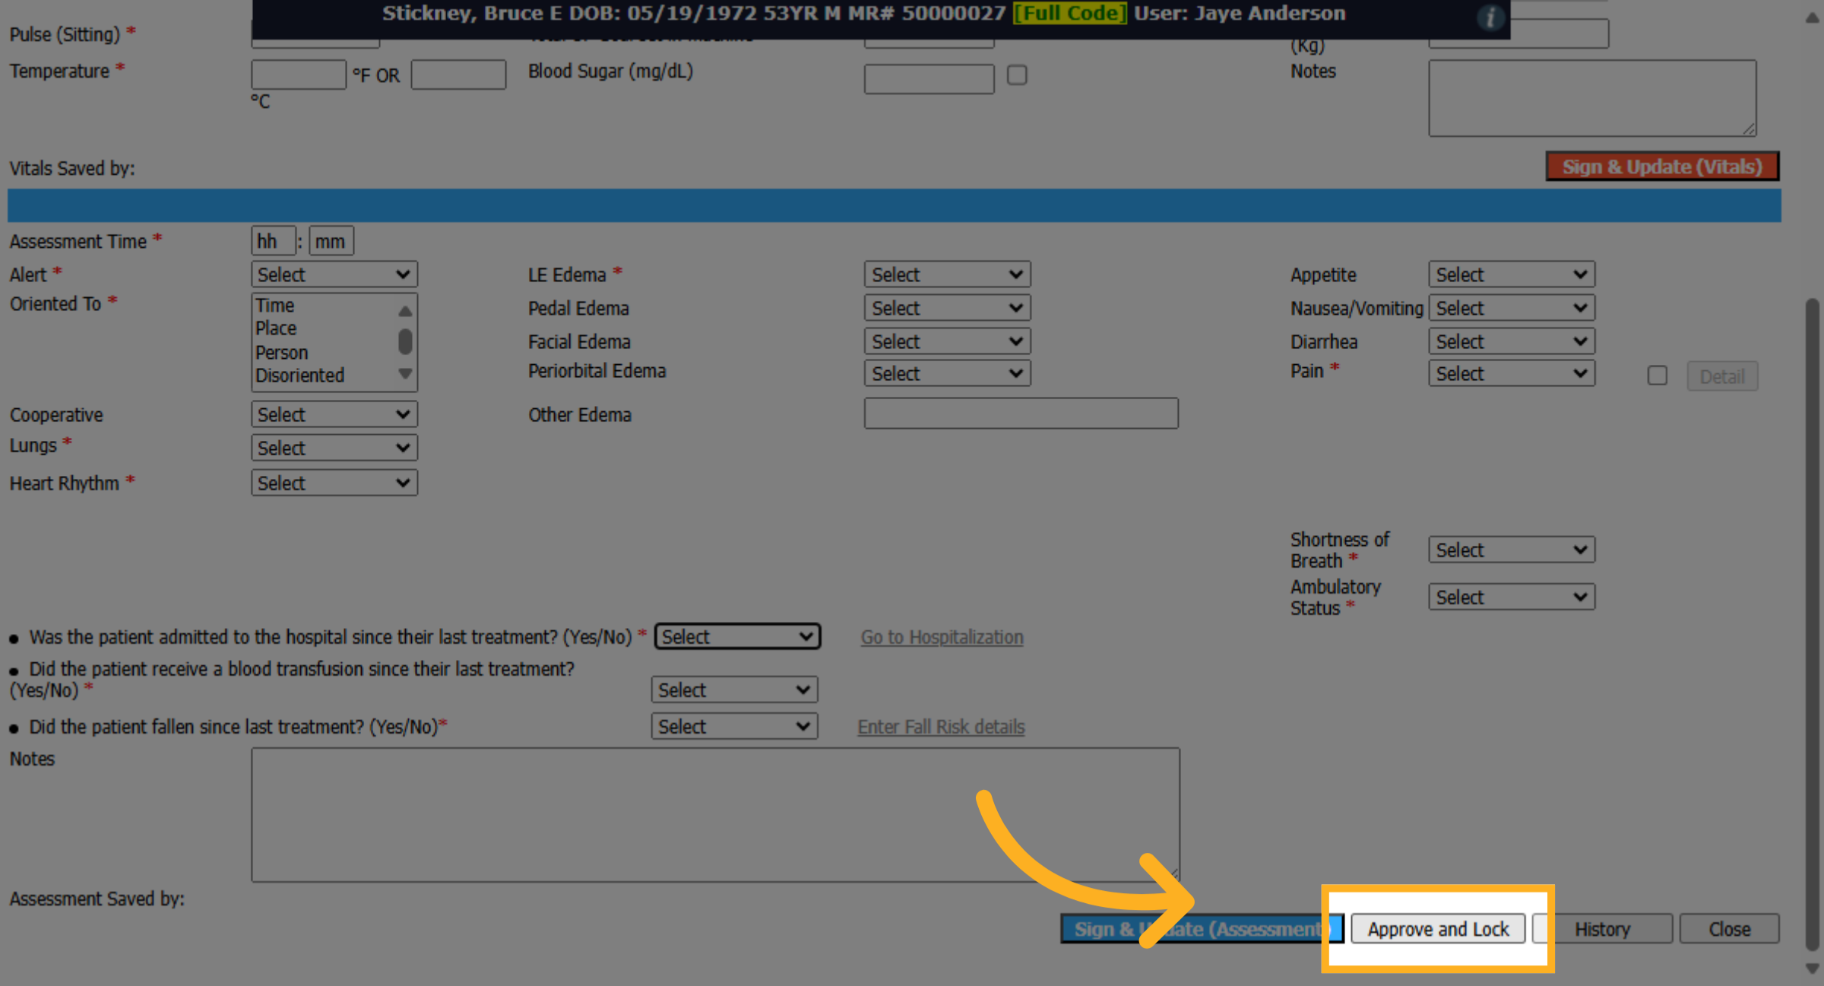Click the Temperature °C input field

[x=458, y=75]
